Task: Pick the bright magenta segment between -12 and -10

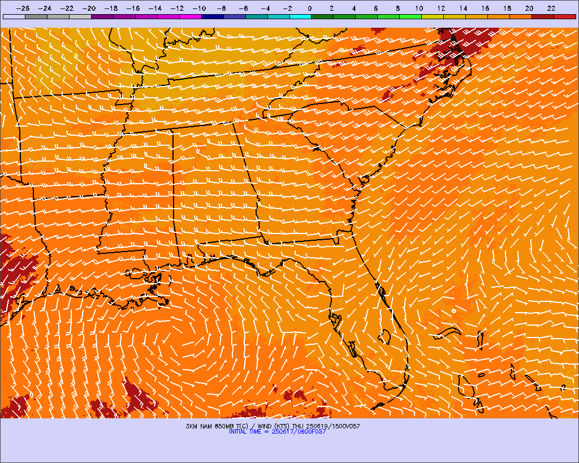Action: (x=190, y=16)
